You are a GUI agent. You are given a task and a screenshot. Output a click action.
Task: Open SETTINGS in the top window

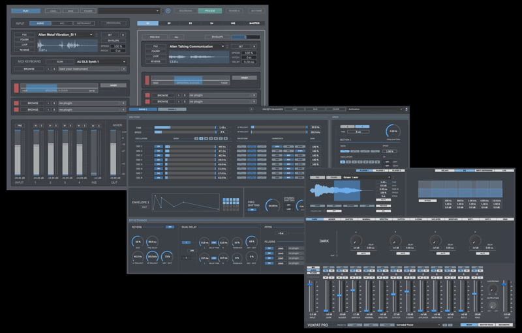(x=256, y=11)
